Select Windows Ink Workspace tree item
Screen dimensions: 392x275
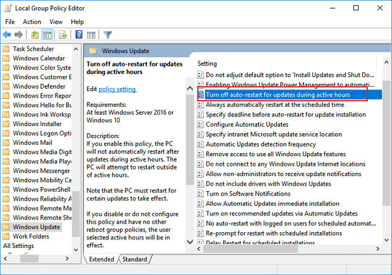coord(42,115)
